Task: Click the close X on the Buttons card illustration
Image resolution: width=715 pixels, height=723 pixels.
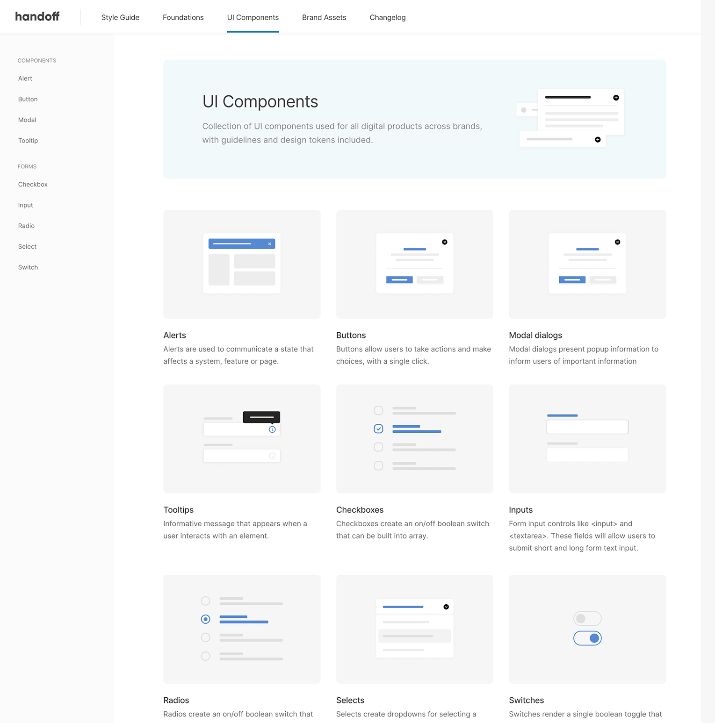Action: pyautogui.click(x=445, y=242)
